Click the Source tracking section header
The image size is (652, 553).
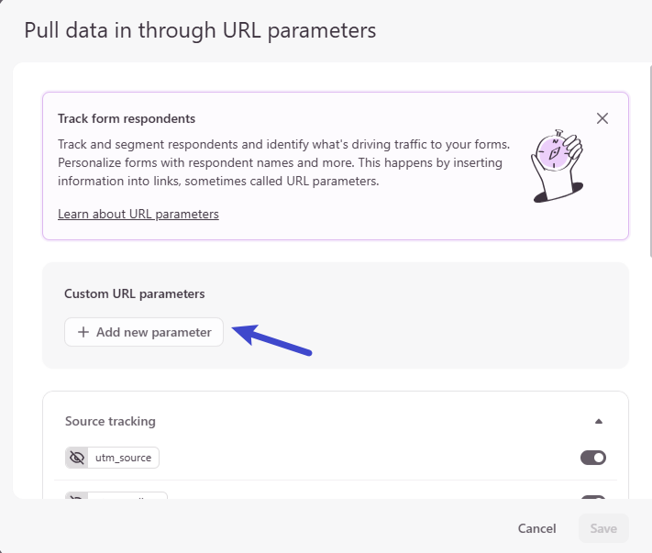pos(110,422)
